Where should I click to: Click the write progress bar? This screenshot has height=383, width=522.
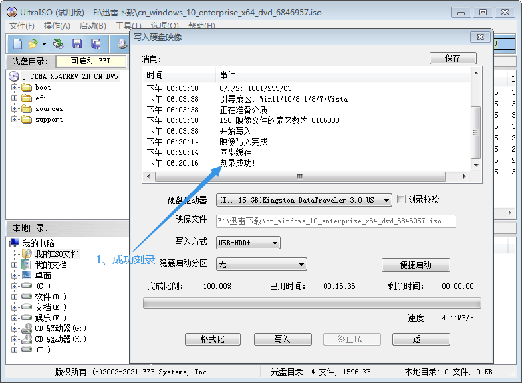[312, 303]
